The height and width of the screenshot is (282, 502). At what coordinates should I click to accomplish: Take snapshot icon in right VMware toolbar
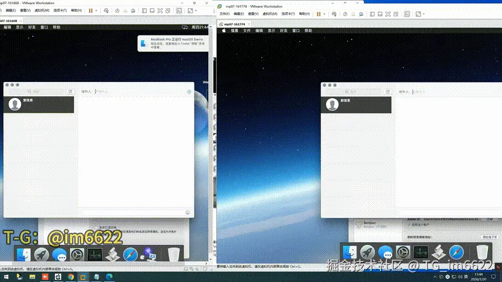345,14
